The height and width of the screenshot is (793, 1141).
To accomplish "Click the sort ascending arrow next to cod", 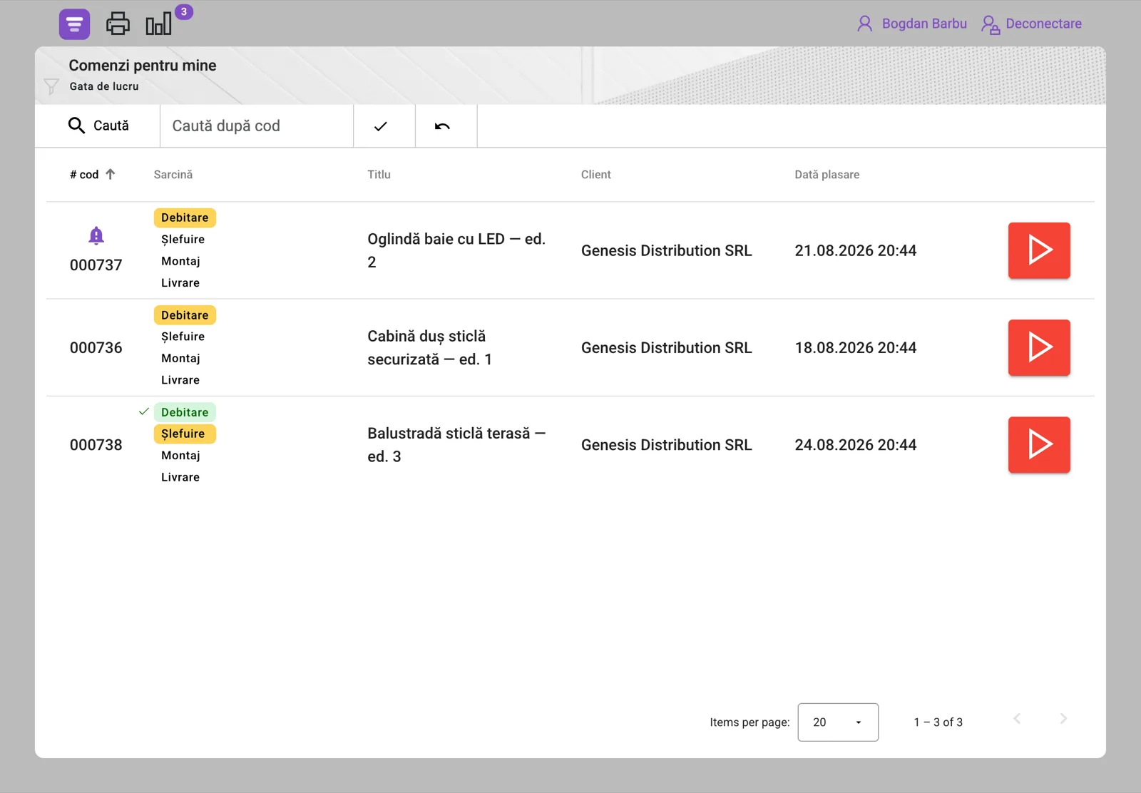I will click(111, 174).
